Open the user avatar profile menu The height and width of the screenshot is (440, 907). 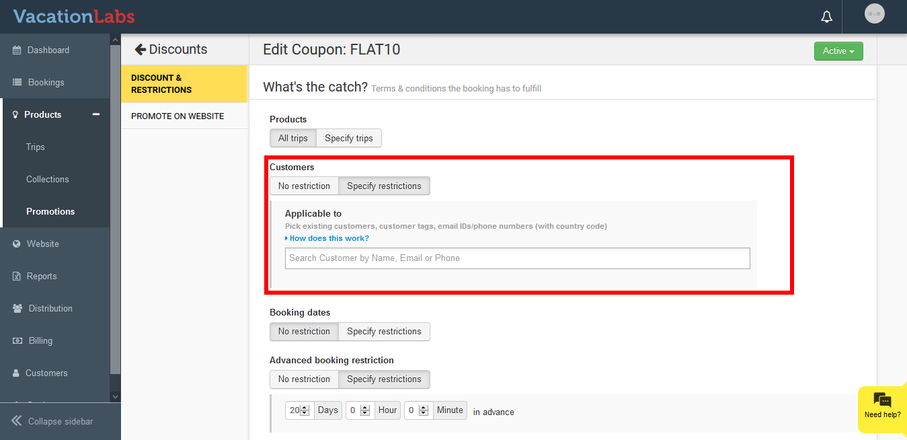[874, 14]
